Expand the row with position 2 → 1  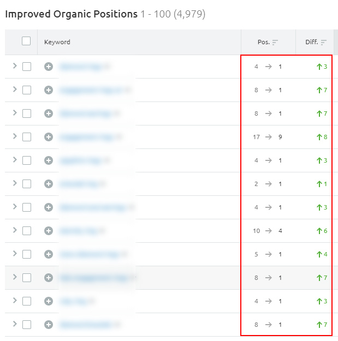(x=15, y=183)
